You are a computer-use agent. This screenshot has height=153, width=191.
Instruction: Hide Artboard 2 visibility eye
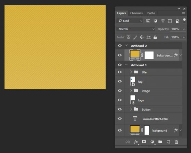[x=120, y=46]
